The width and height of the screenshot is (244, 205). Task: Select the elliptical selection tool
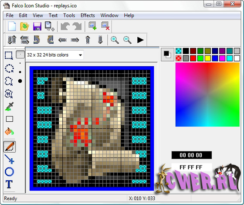9,68
